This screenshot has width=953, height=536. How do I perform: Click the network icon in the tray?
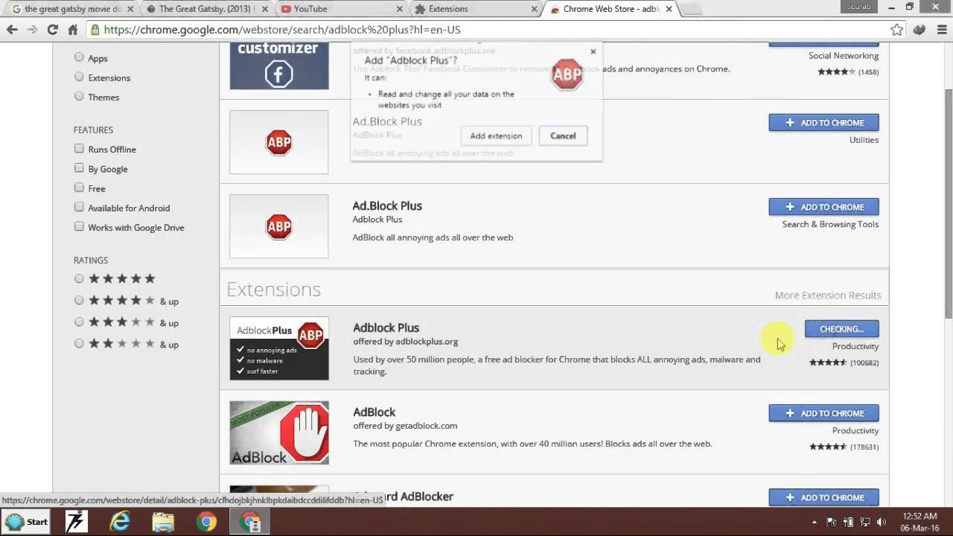click(x=865, y=522)
